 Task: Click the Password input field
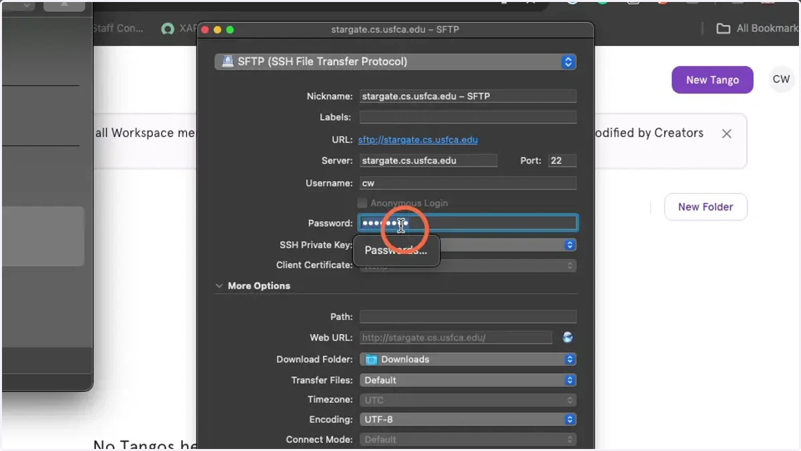click(468, 223)
